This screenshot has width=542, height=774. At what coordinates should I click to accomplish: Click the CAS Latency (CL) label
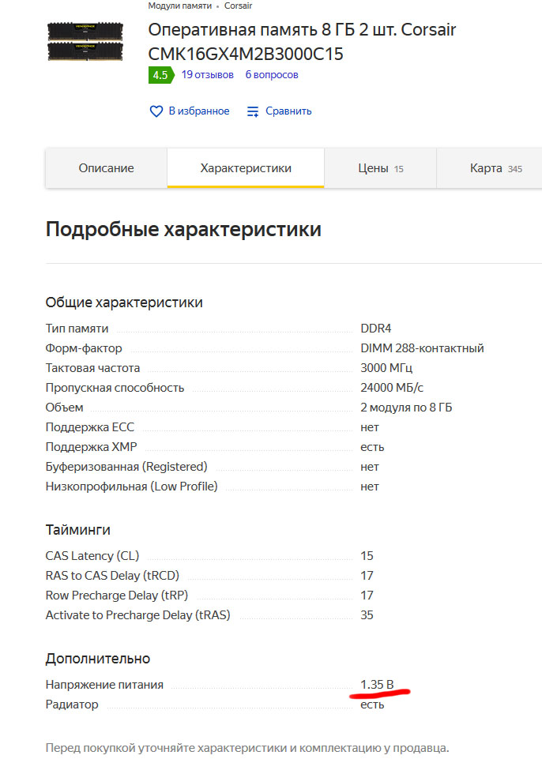click(92, 556)
